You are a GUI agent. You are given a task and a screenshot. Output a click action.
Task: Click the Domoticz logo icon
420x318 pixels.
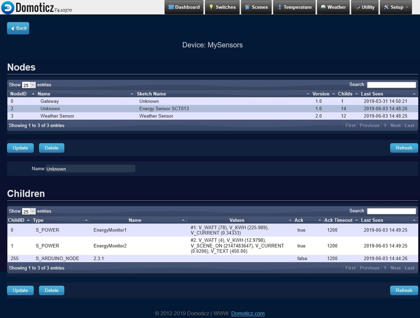tap(7, 7)
